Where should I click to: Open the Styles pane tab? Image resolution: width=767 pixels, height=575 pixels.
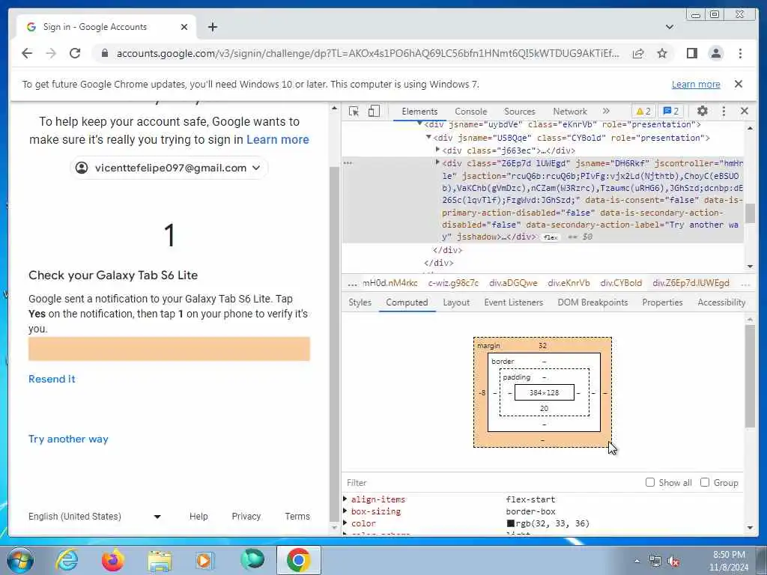pos(360,302)
